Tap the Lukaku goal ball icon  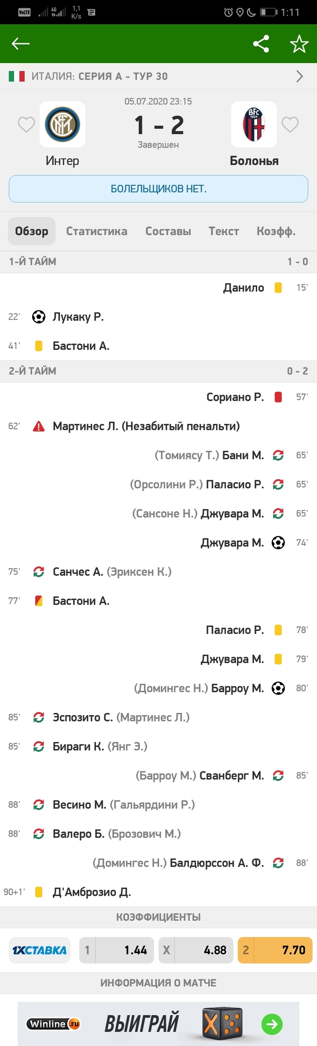(x=39, y=317)
